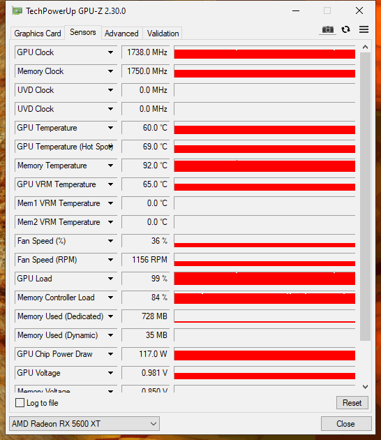
Task: Click the GPU-Z app icon in title bar
Action: [17, 11]
